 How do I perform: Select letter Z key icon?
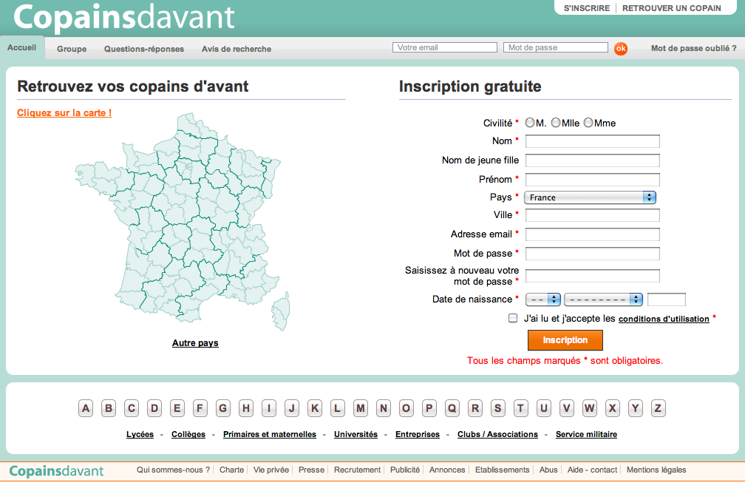coord(658,408)
